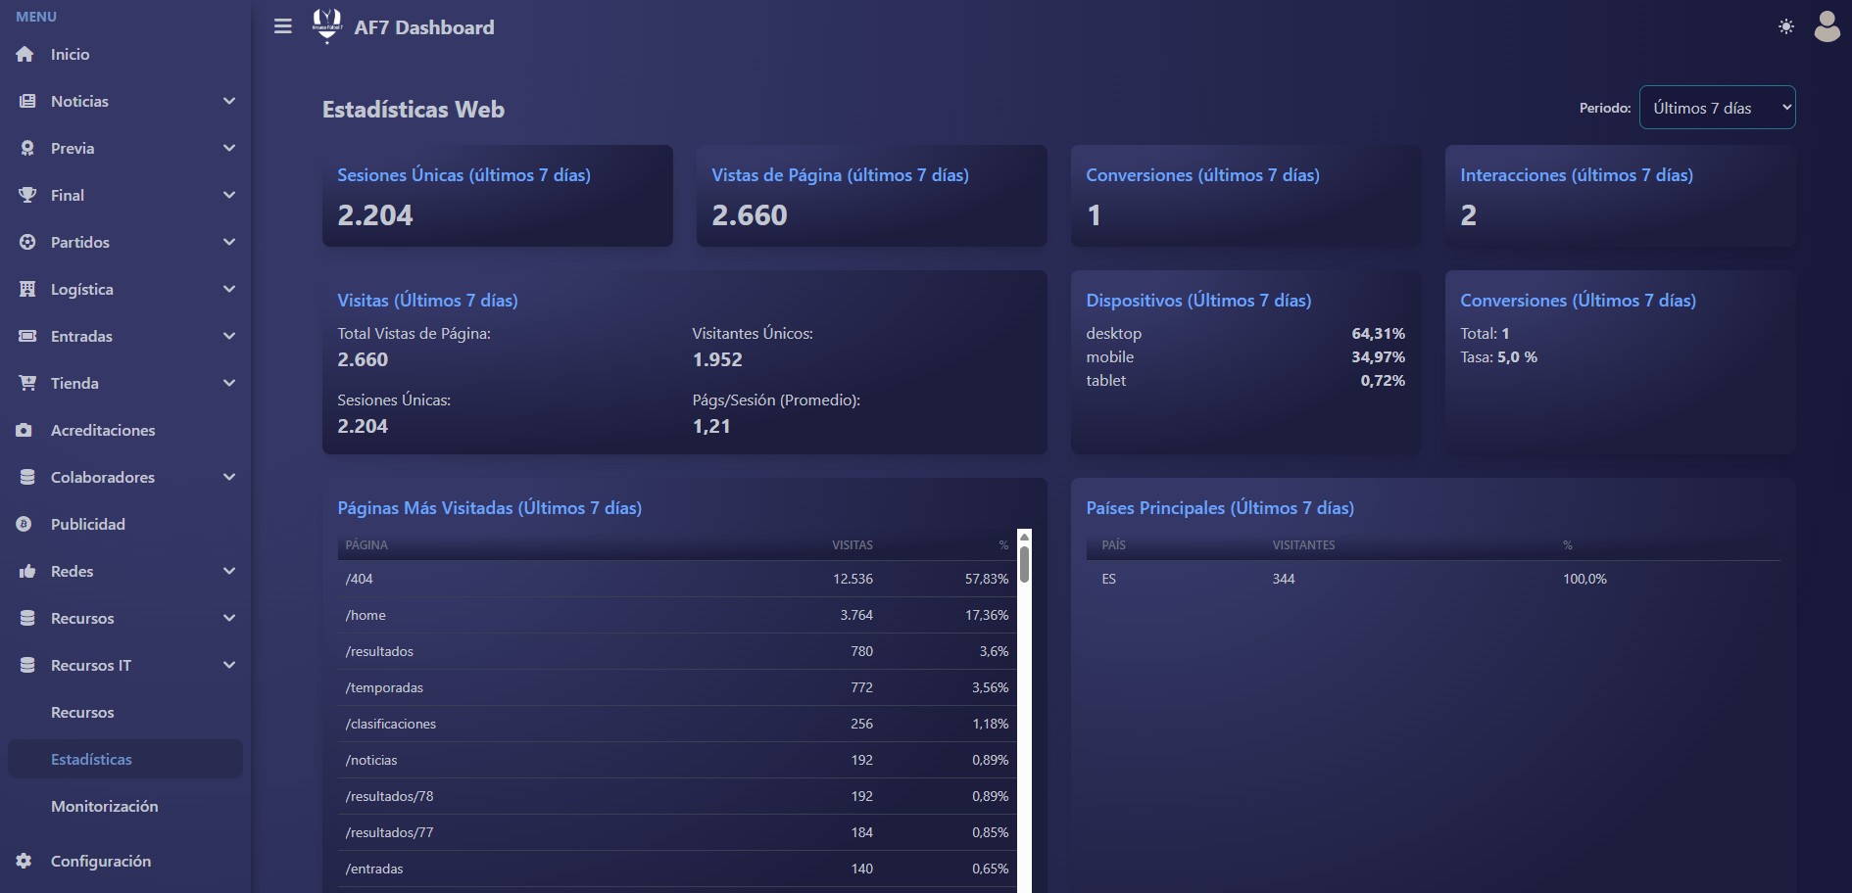Click the Inicio home icon
Screen dimensions: 1852x893
click(x=25, y=55)
